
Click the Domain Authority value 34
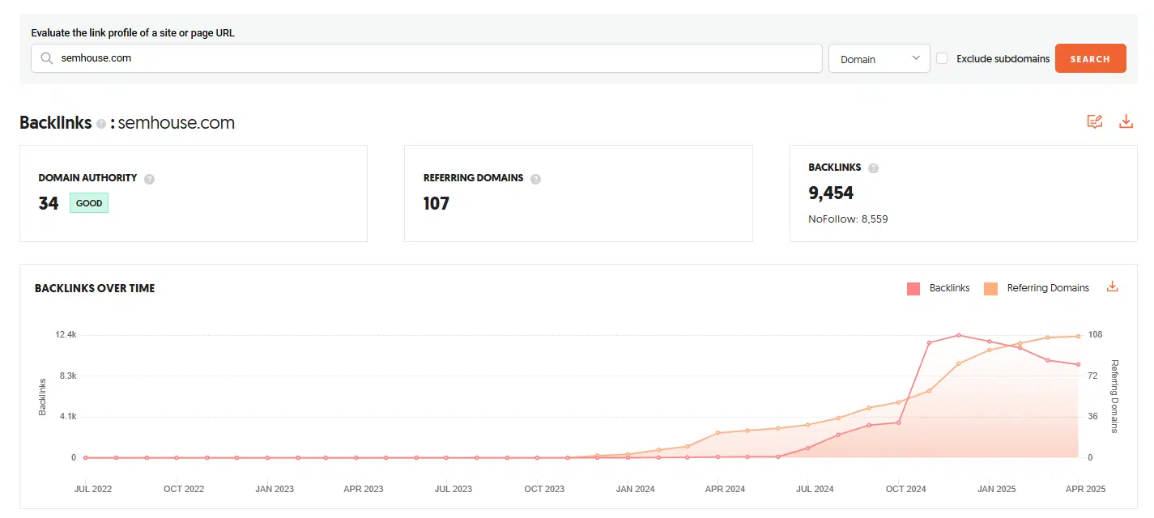point(49,203)
